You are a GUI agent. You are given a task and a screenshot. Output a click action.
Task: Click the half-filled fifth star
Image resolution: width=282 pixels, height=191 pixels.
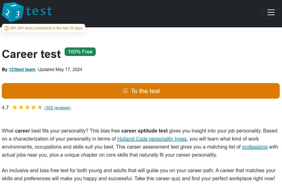click(x=40, y=107)
